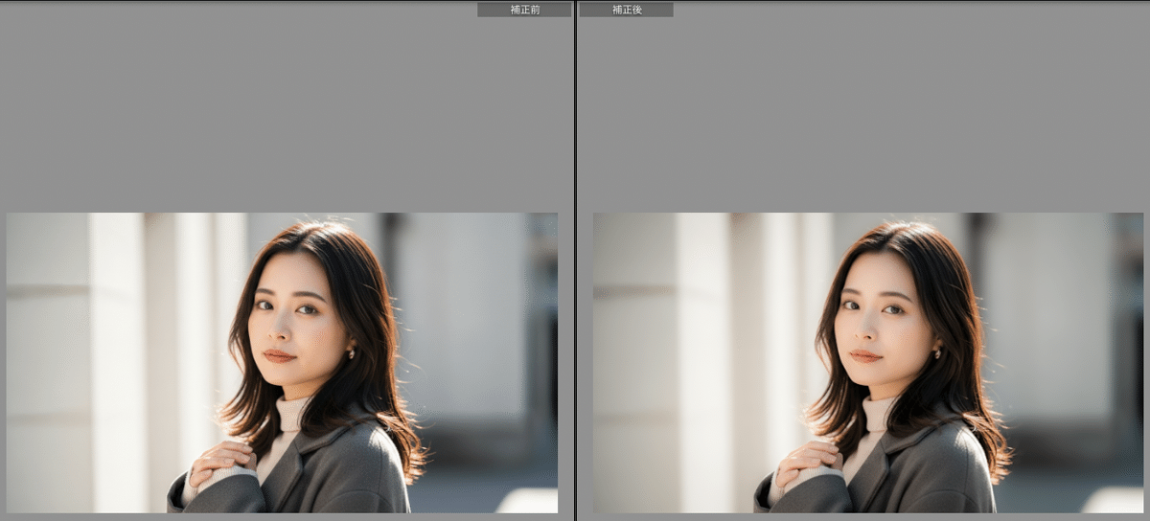Click the woman's lips in the before photo
Screen dimensions: 1150x521
pyautogui.click(x=279, y=355)
